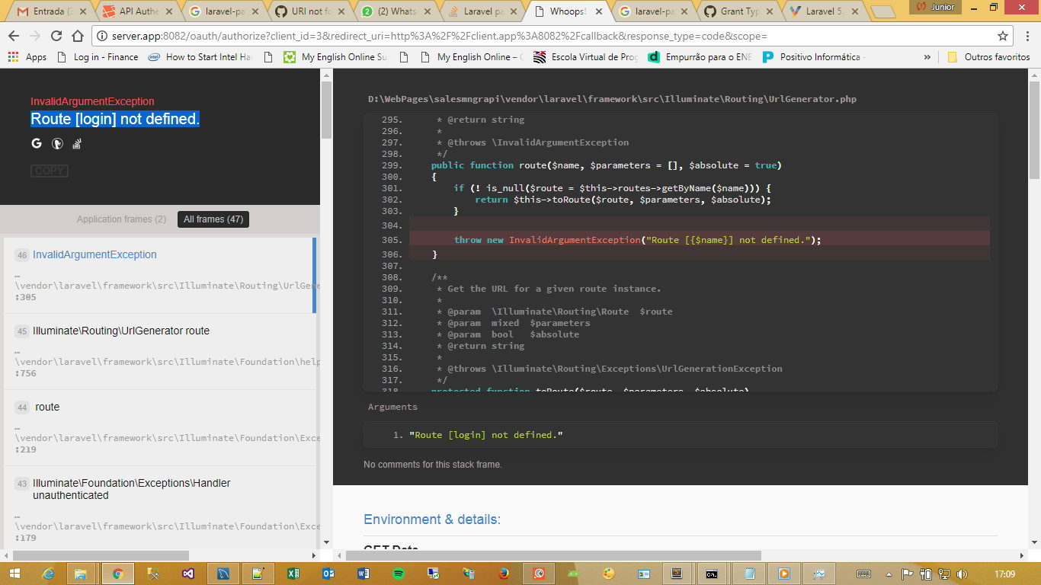The width and height of the screenshot is (1041, 585).
Task: Open the touch keyboard from the taskbar
Action: pos(863,574)
